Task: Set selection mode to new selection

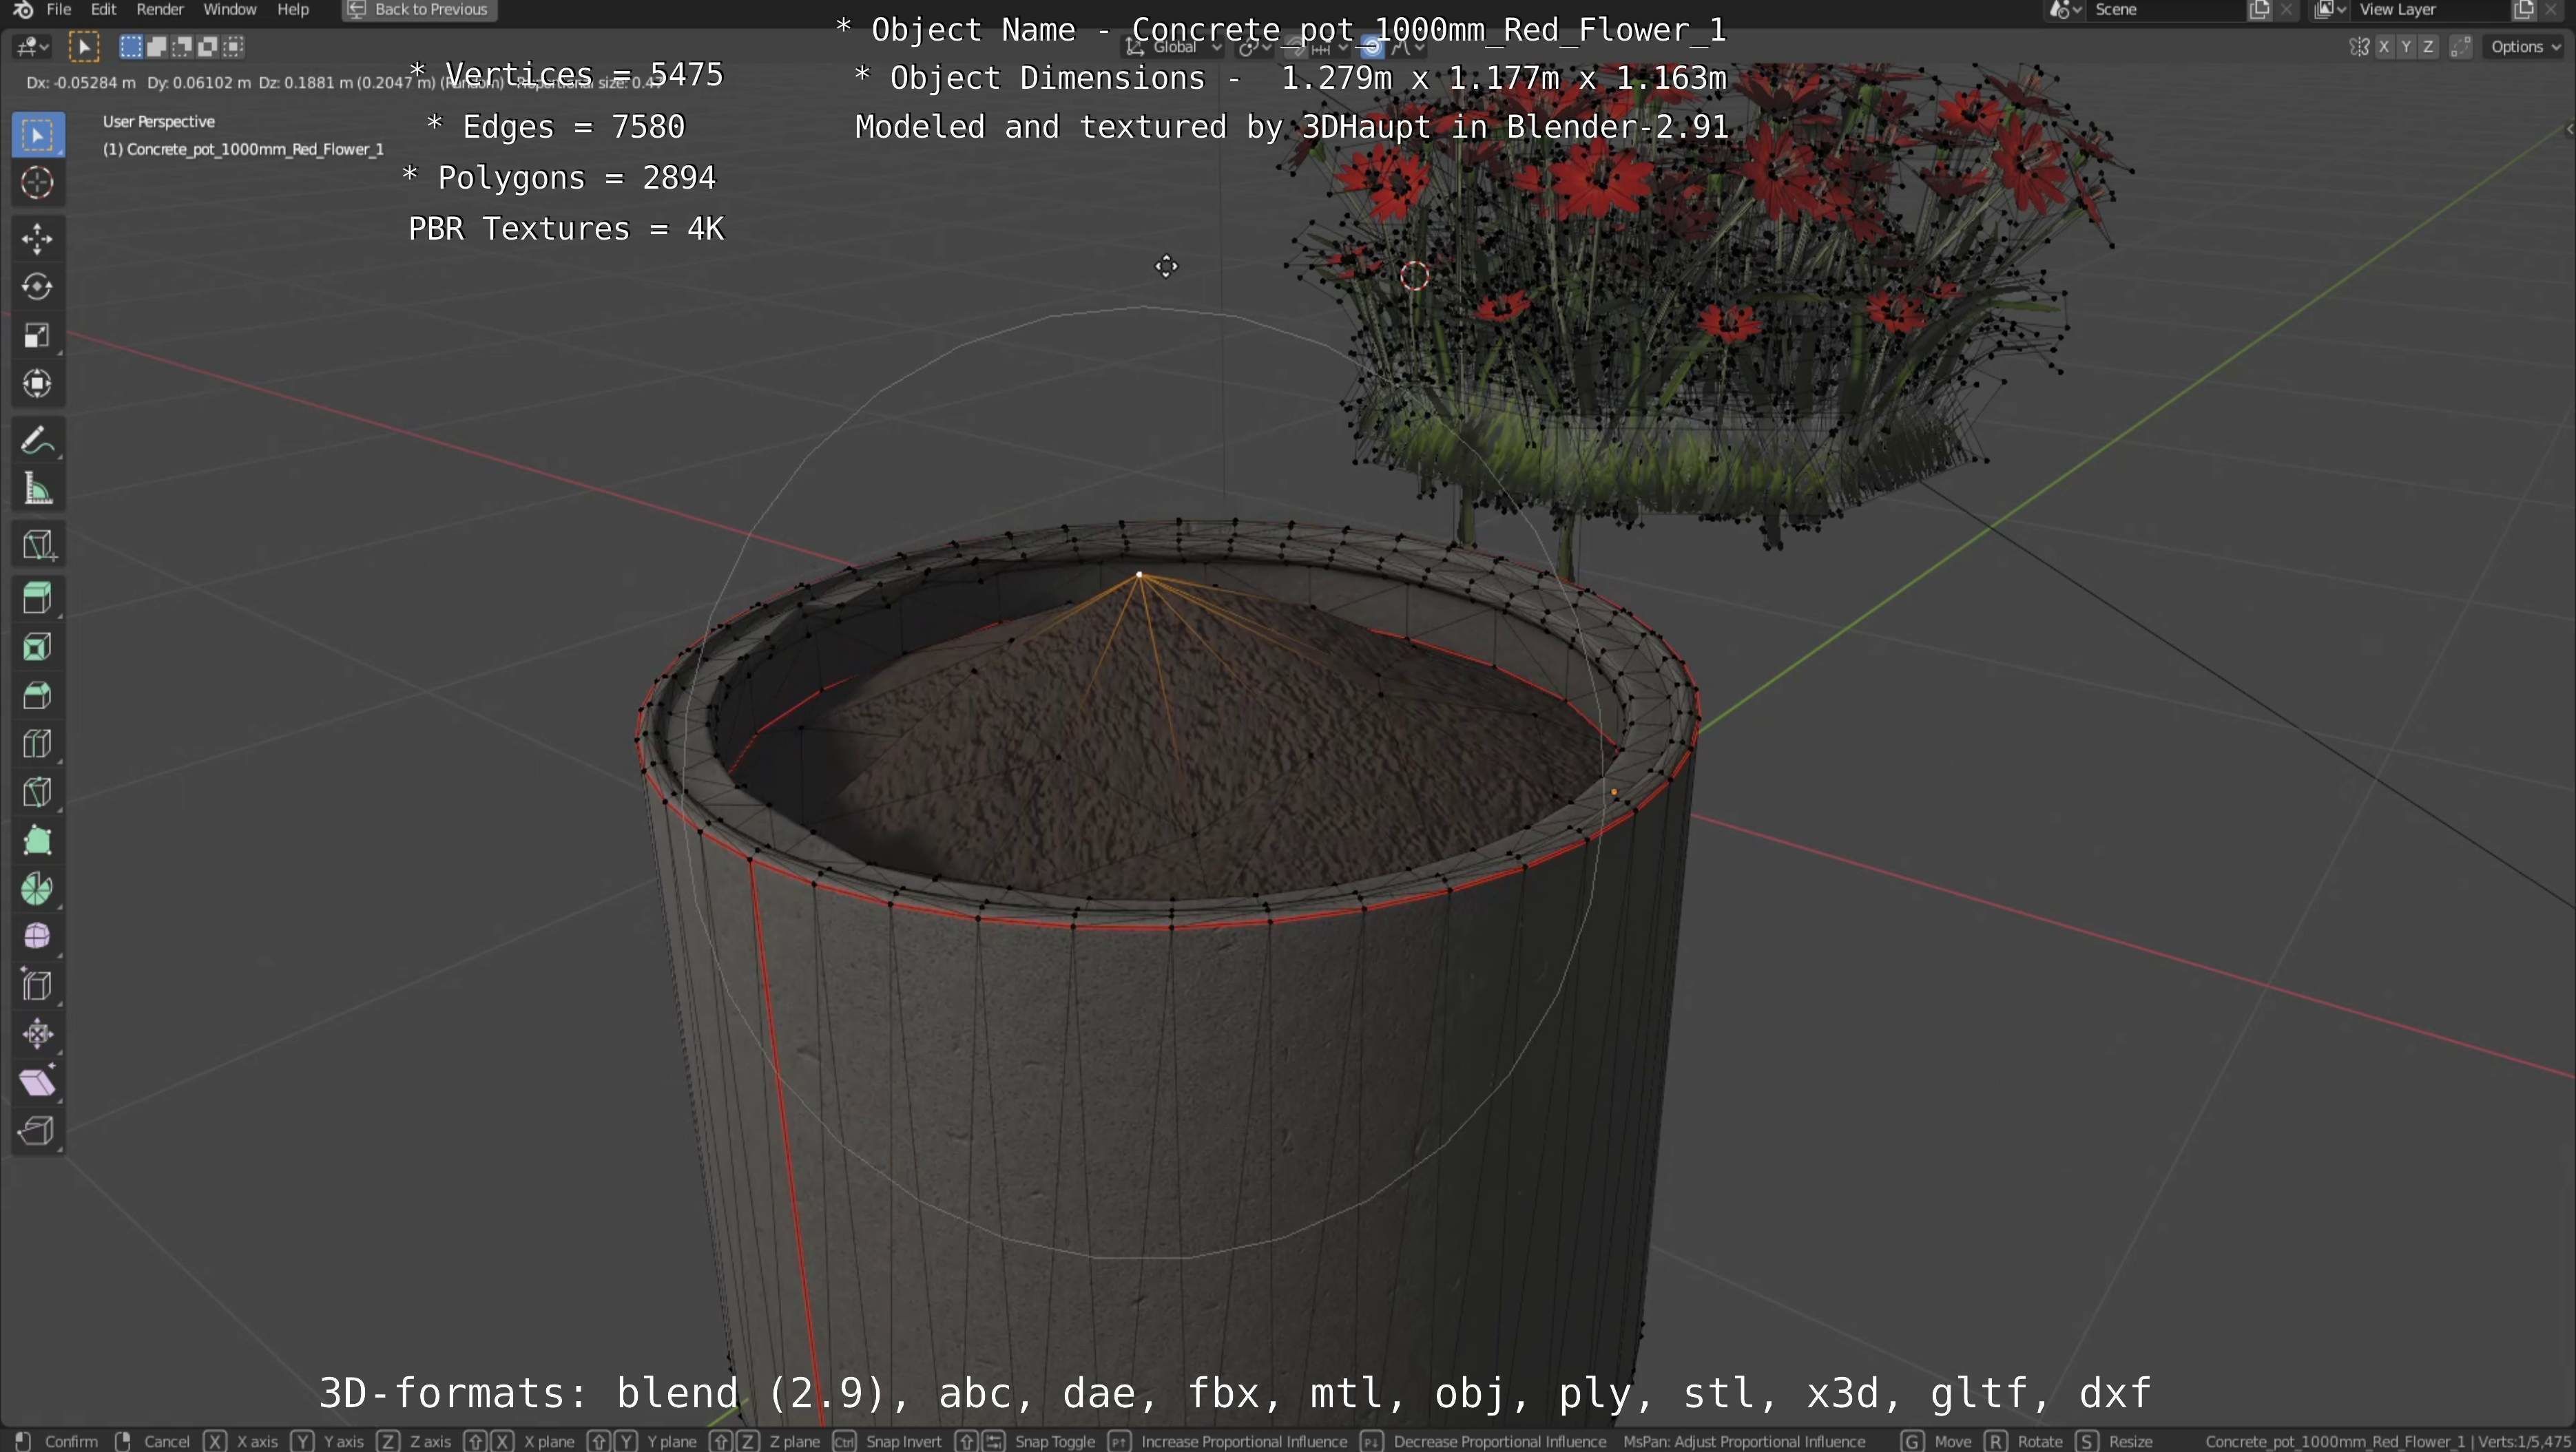Action: [131, 46]
